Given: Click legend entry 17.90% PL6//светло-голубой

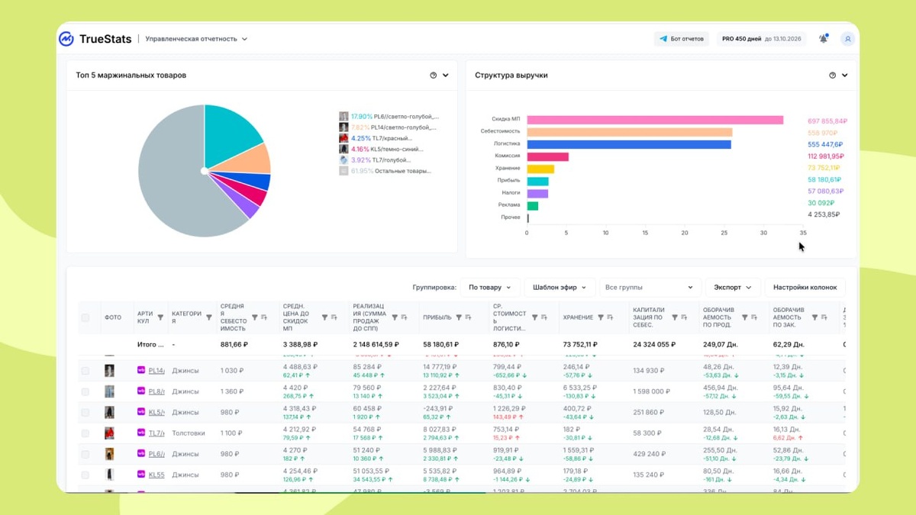Looking at the screenshot, I should click(389, 117).
